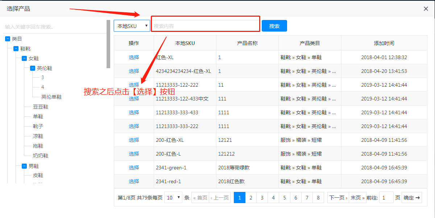The height and width of the screenshot is (218, 435).
Task: Click the blue 搜索 button
Action: (x=274, y=26)
